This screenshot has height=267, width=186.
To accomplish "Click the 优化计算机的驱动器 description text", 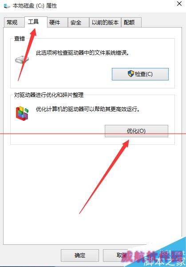I will 88,109.
